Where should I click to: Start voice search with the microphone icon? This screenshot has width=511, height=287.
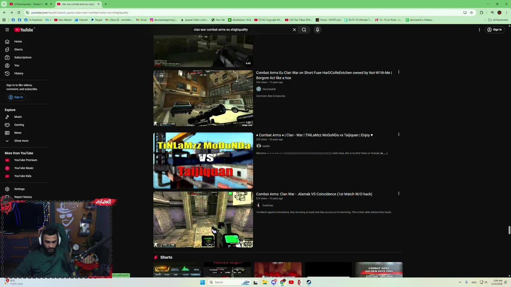click(x=317, y=29)
